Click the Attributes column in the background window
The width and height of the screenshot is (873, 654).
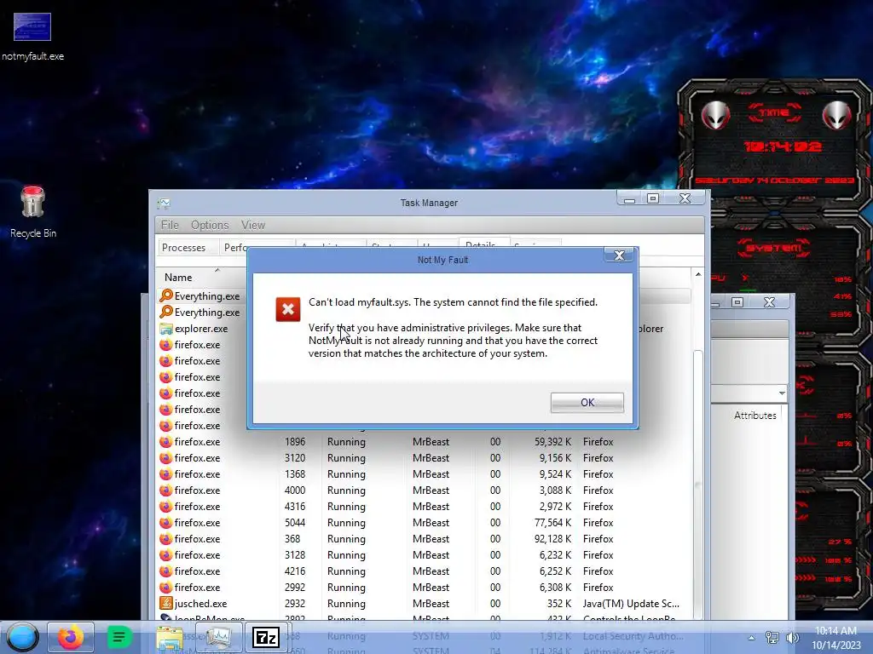click(x=754, y=416)
